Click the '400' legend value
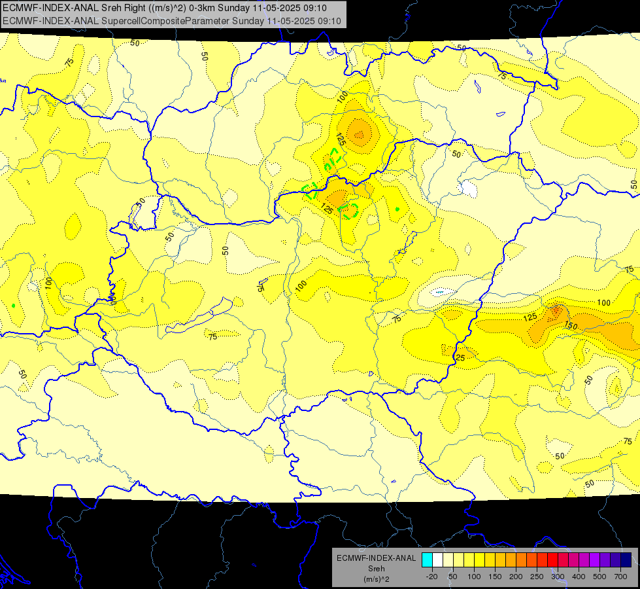640x589 pixels. point(579,577)
